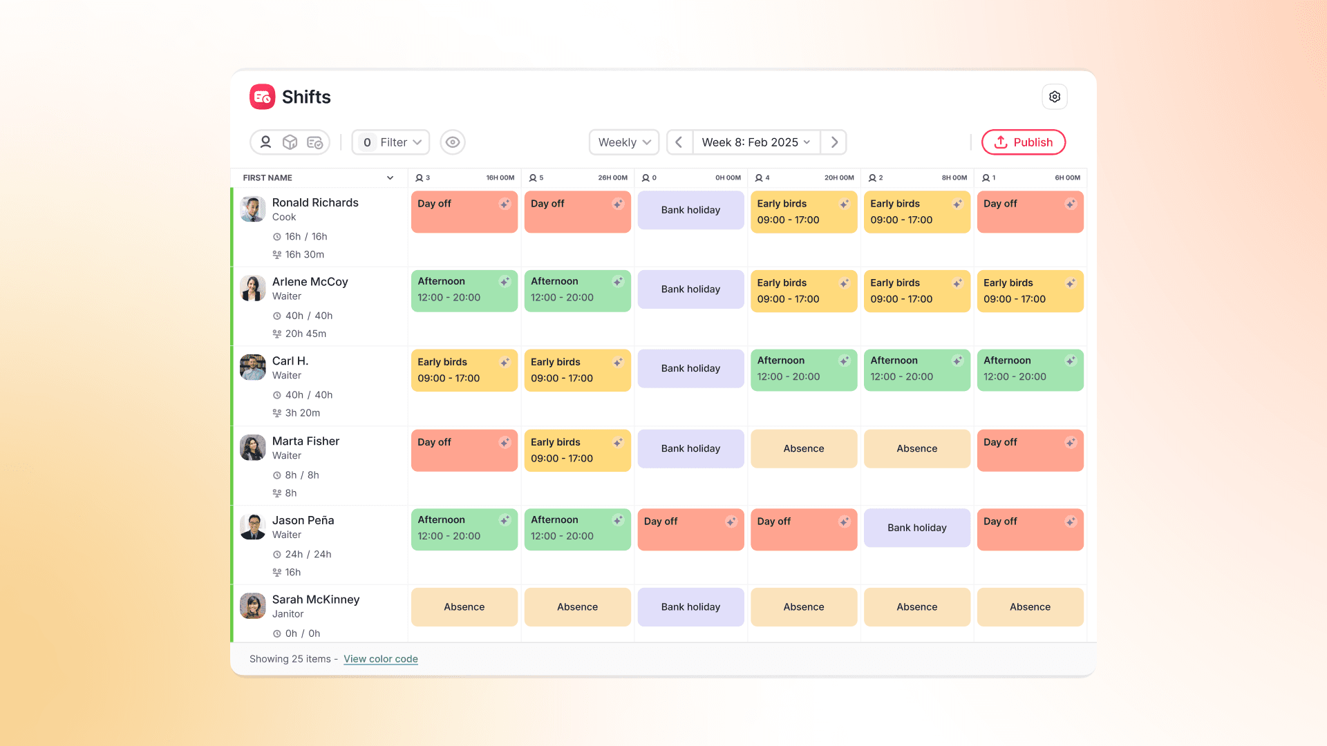Click Sarah McKinney's profile photo
The height and width of the screenshot is (746, 1327).
tap(252, 606)
